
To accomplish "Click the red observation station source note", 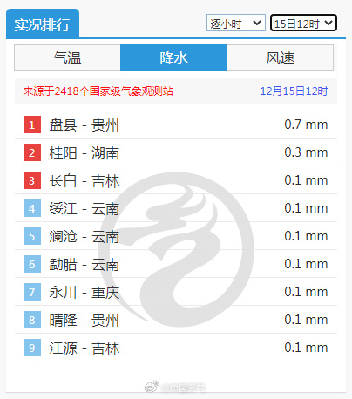I will 98,91.
